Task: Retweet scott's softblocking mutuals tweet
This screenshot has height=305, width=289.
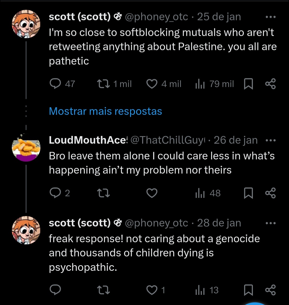Action: click(x=102, y=84)
